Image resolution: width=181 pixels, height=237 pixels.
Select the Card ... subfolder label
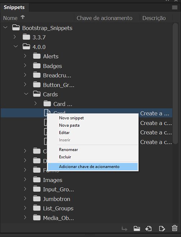(62, 104)
